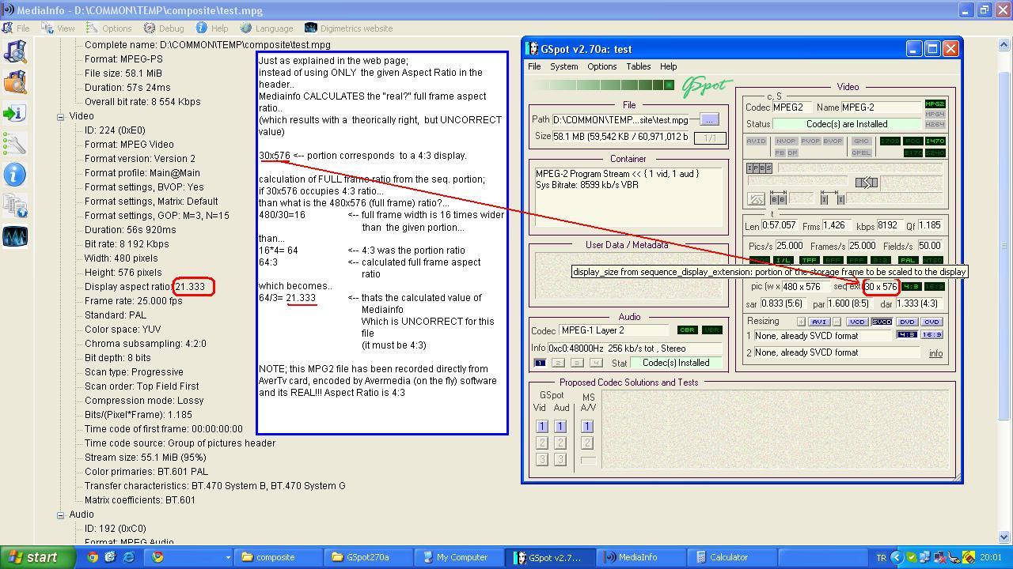Collapse the Audio tree node in MediaInfo

pyautogui.click(x=60, y=514)
